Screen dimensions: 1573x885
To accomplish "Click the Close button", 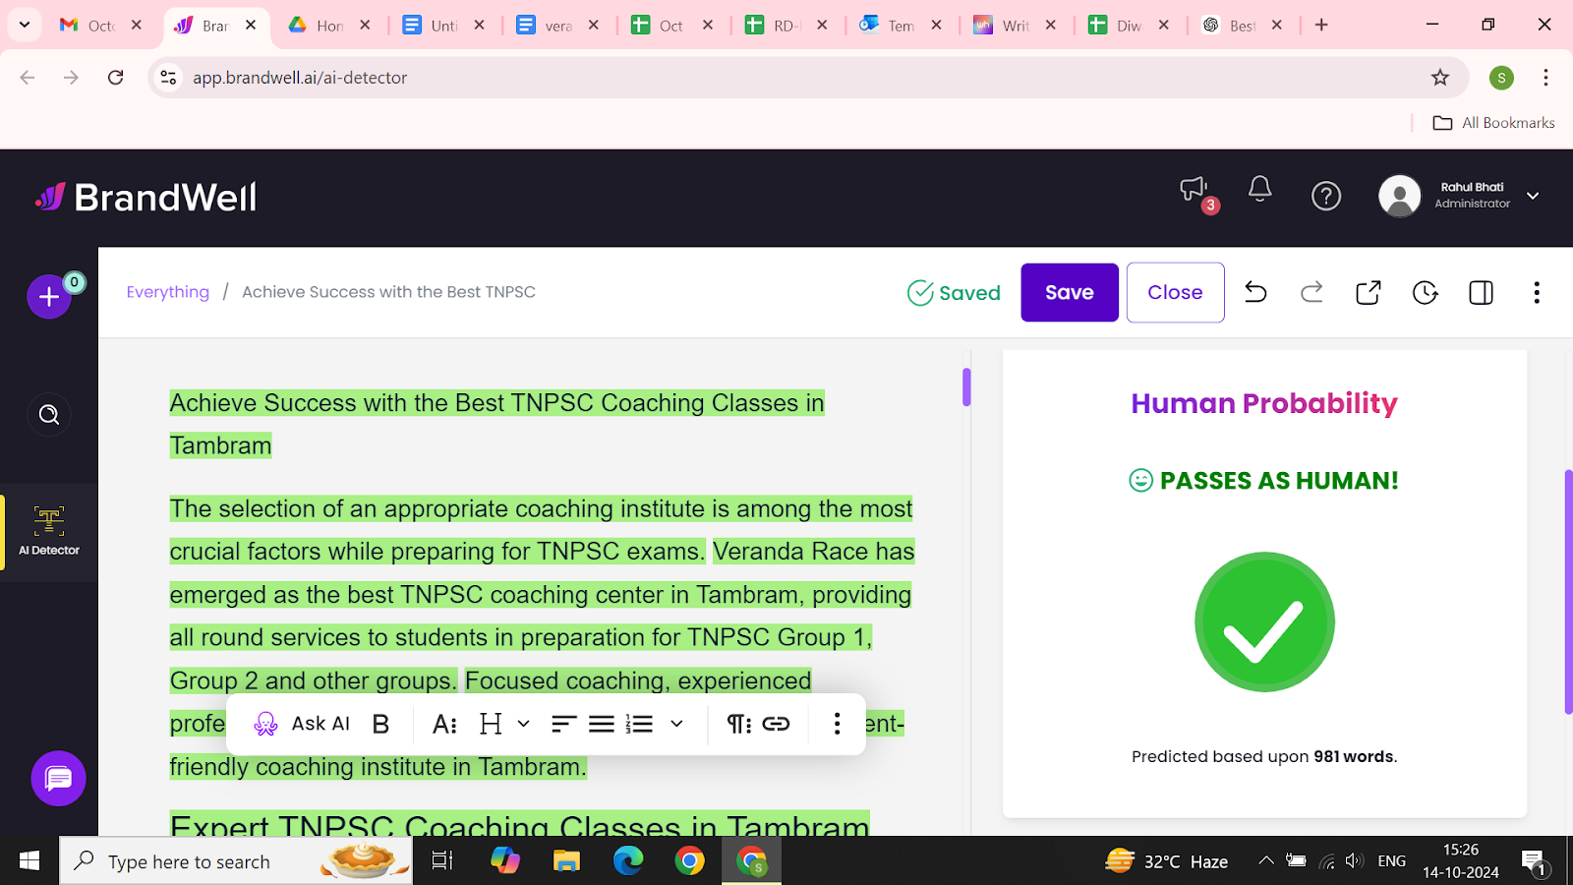I will [x=1175, y=292].
